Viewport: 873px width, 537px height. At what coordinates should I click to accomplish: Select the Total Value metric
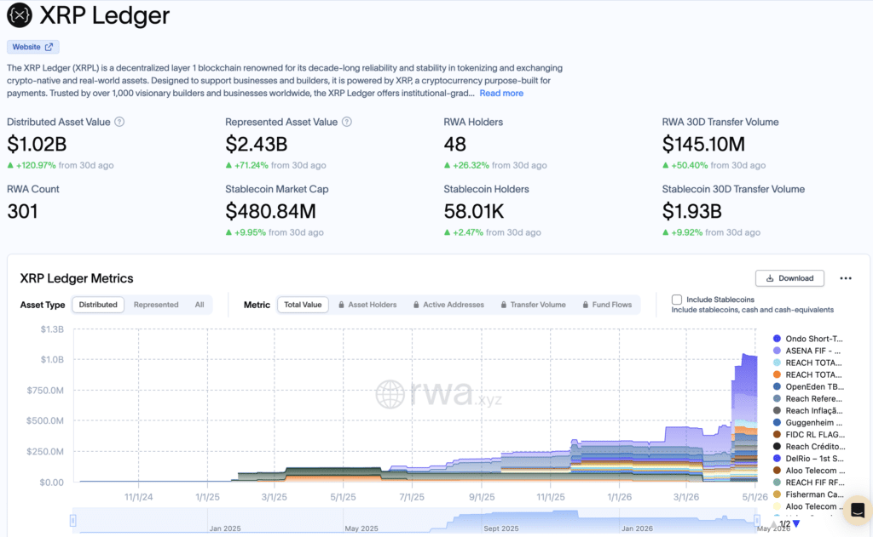tap(303, 305)
